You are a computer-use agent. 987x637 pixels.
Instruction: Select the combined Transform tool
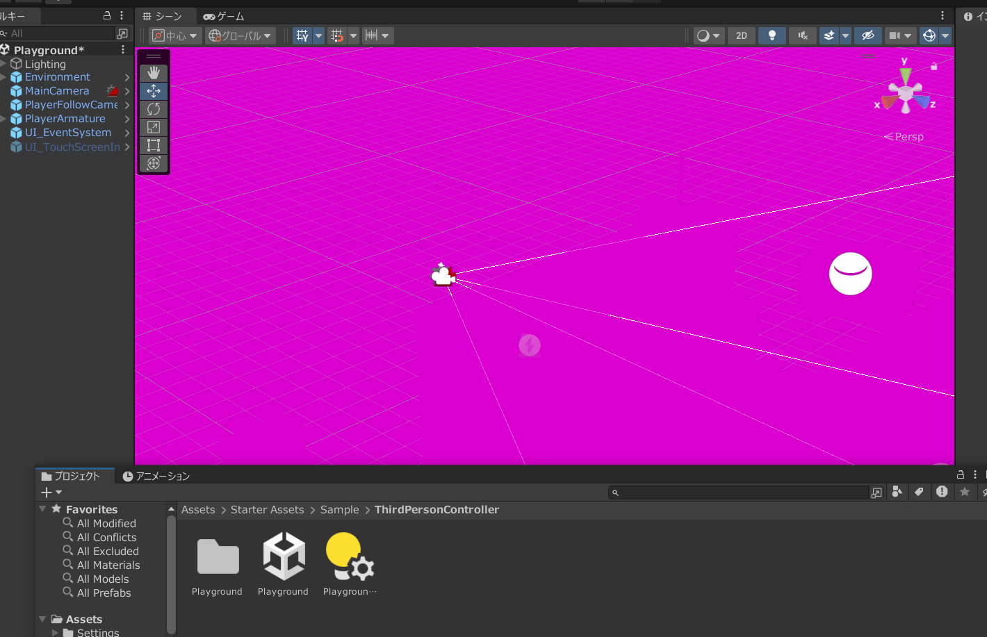tap(154, 163)
